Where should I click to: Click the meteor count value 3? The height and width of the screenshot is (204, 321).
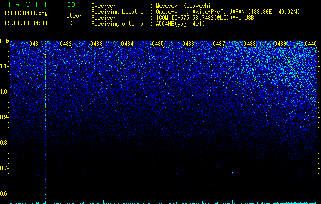click(72, 23)
